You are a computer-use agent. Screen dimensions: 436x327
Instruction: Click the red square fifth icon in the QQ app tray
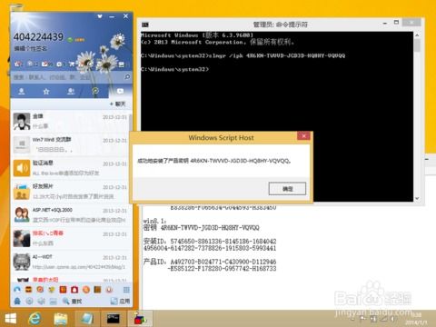pos(63,290)
